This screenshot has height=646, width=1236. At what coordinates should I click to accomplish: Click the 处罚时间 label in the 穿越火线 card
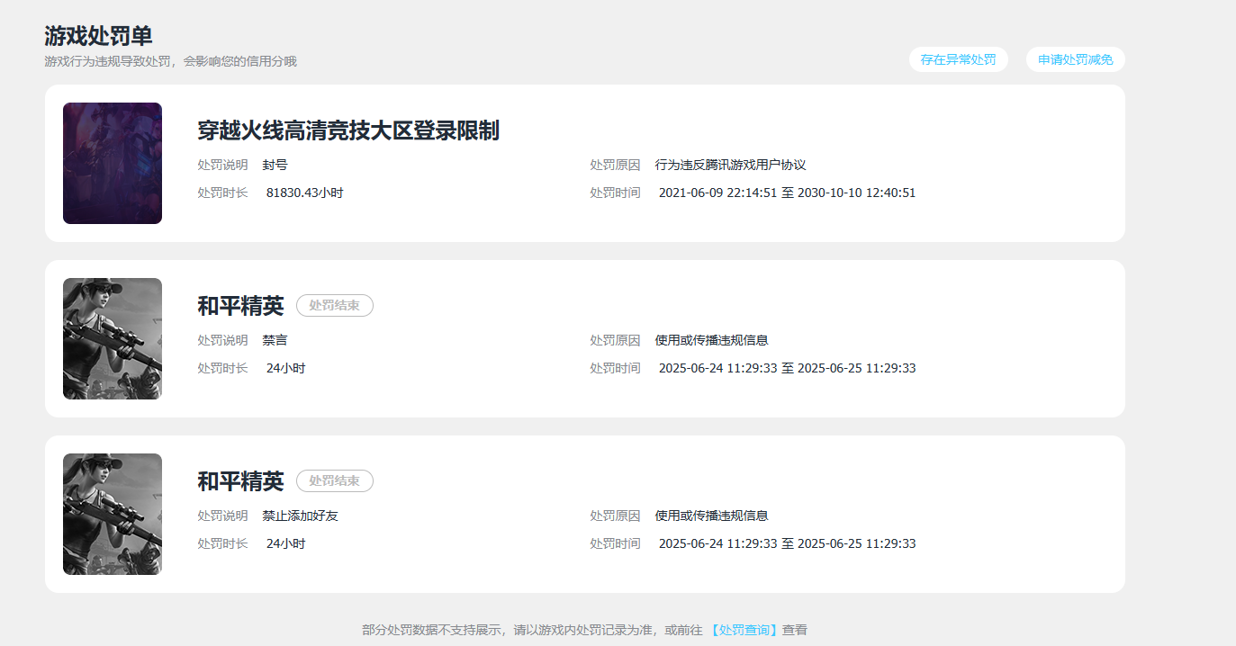pos(615,193)
